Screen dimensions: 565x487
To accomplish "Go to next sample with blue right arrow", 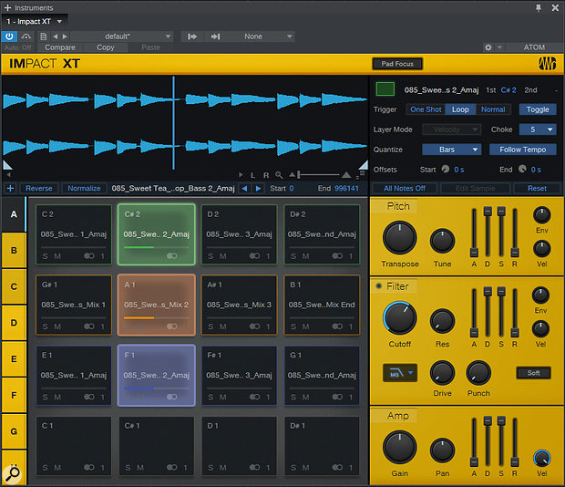I will coord(258,188).
